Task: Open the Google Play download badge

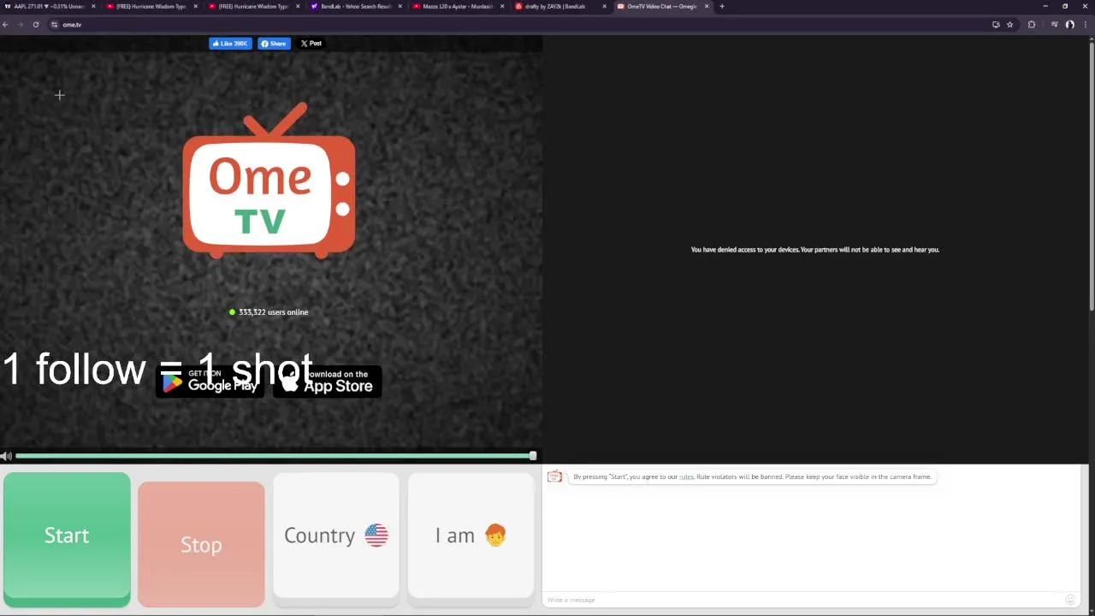Action: 210,382
